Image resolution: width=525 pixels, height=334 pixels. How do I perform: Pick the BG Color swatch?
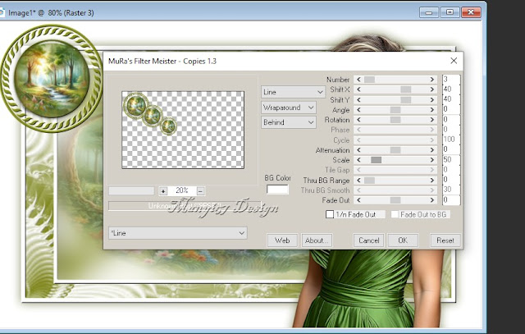(277, 190)
